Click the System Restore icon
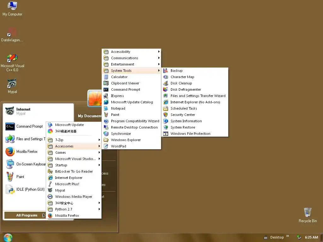This screenshot has width=323, height=242. (x=165, y=127)
